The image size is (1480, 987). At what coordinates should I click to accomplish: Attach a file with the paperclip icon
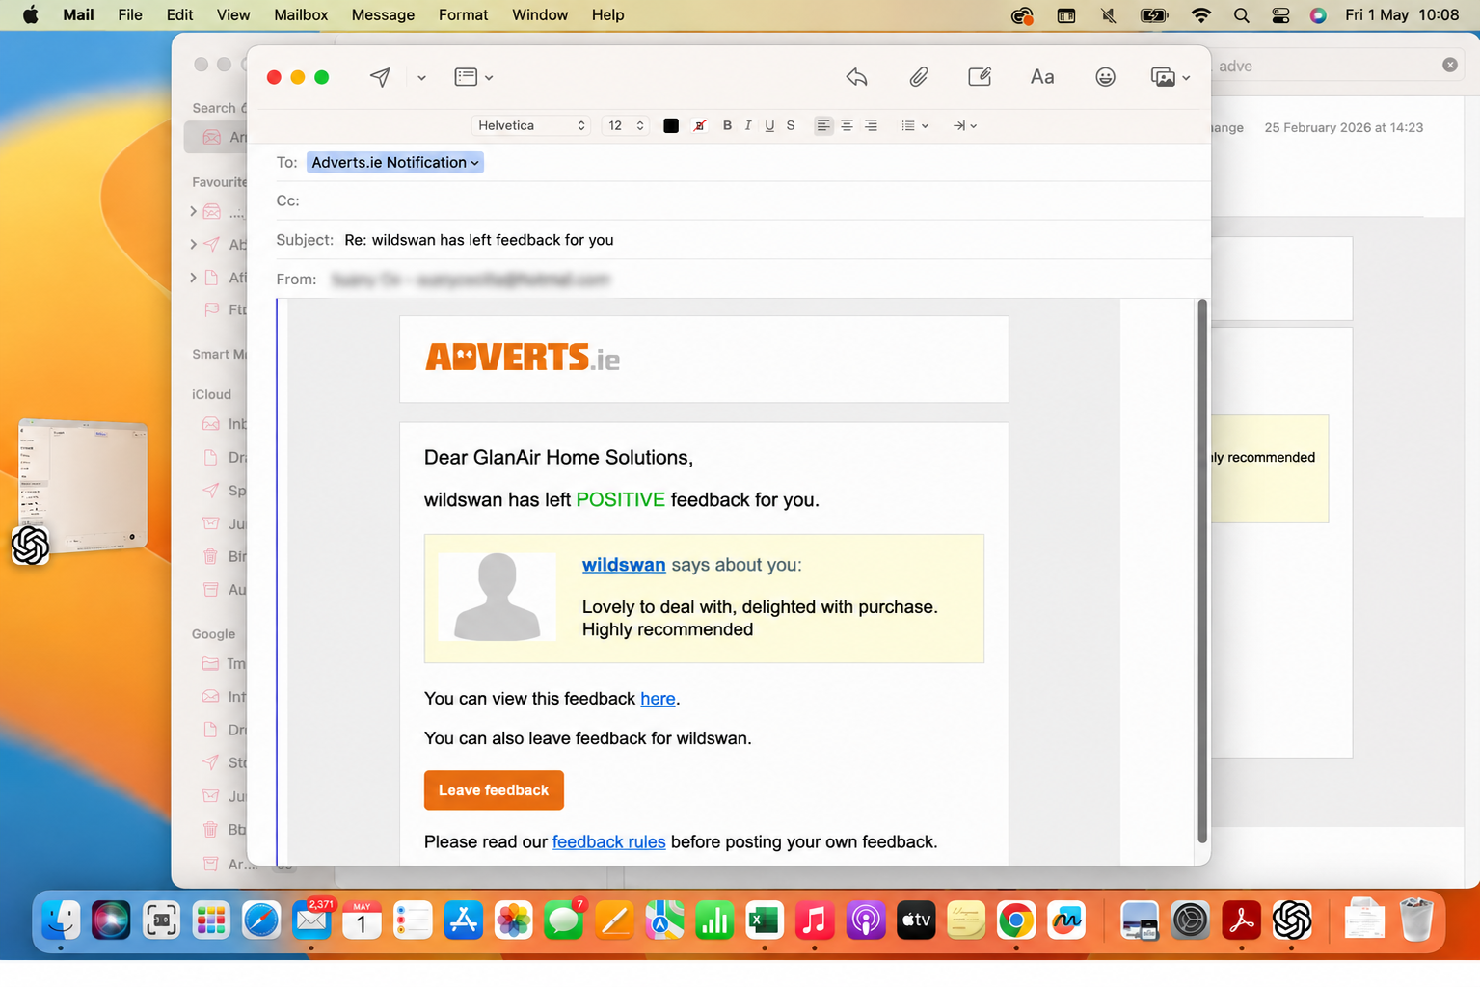[918, 77]
